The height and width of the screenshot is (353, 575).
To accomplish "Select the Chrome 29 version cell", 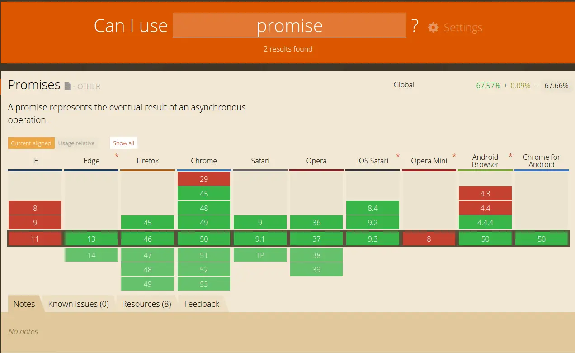I will point(204,179).
